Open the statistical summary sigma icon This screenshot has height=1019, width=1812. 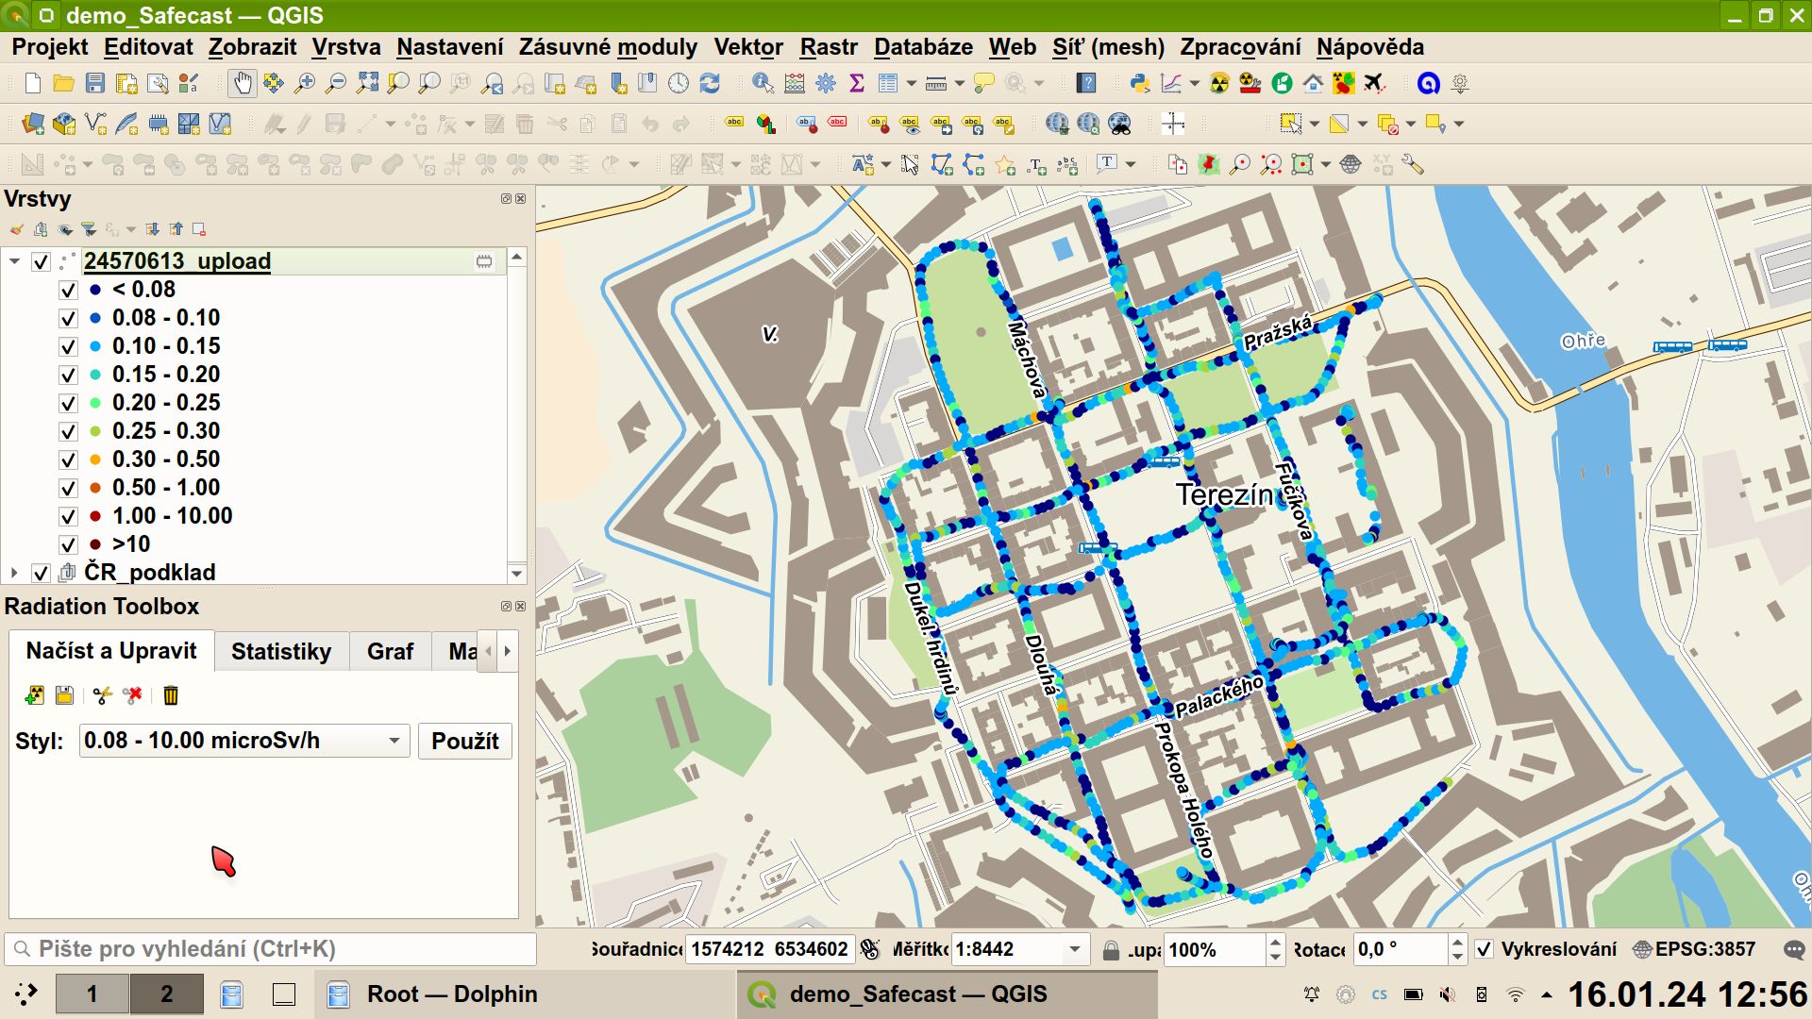[857, 84]
